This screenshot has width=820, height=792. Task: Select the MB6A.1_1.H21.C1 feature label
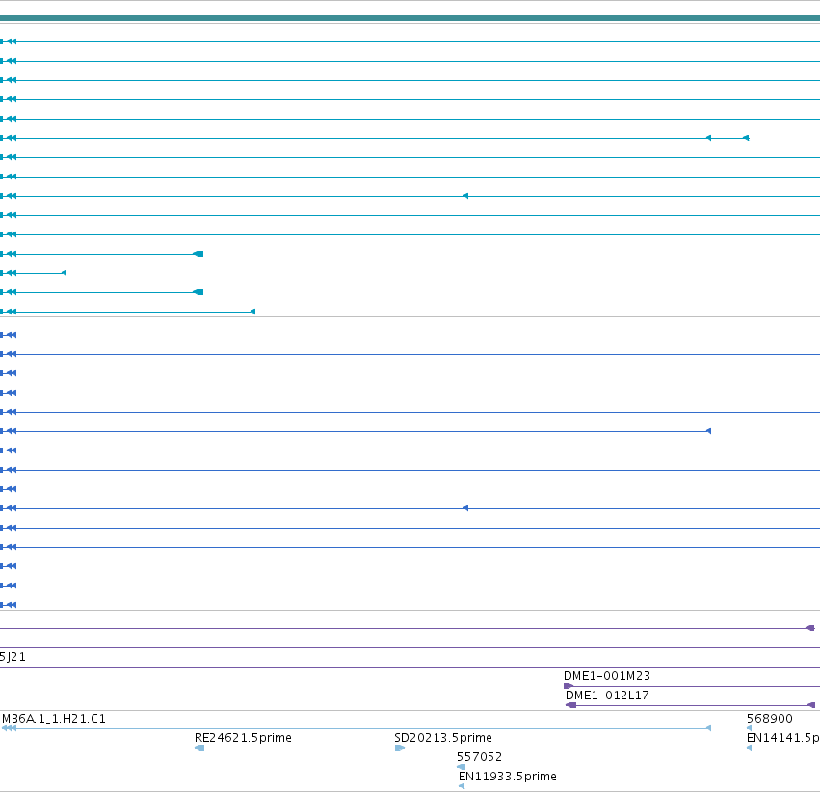54,718
